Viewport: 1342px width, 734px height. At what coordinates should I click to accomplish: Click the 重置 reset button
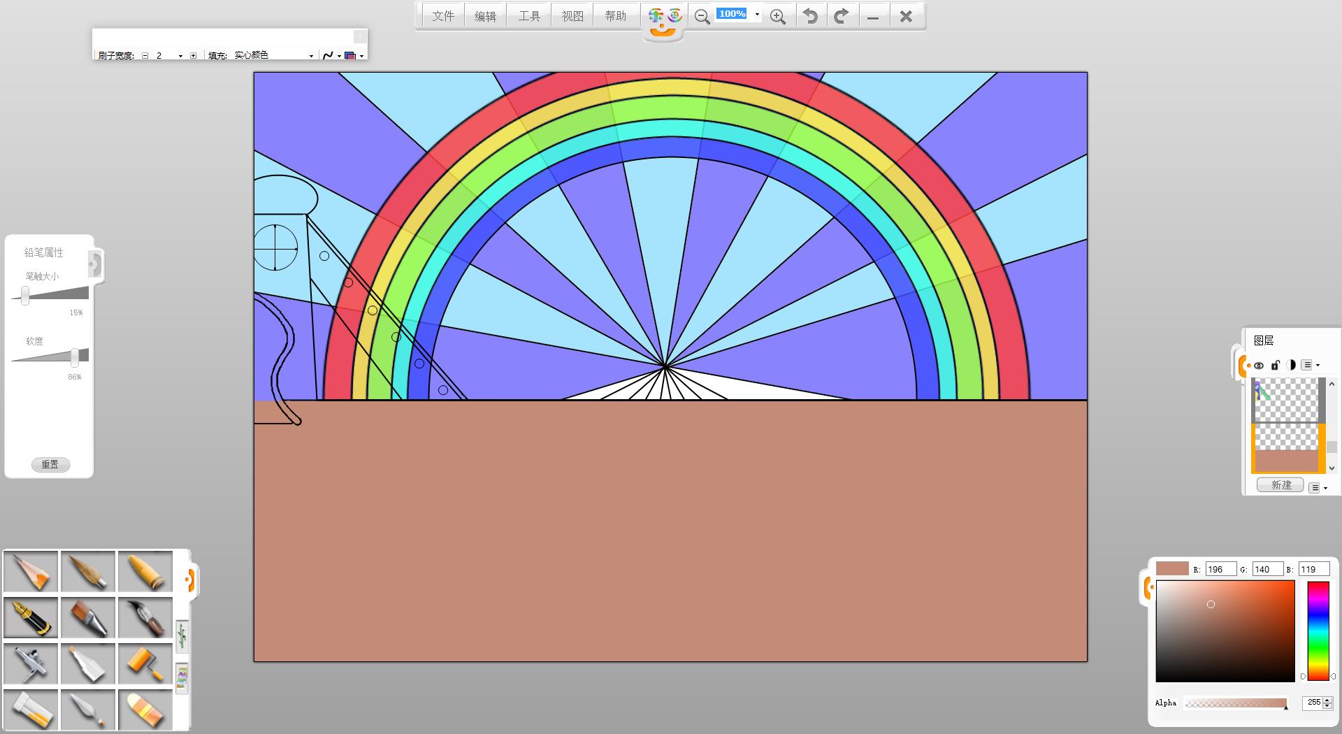[50, 465]
